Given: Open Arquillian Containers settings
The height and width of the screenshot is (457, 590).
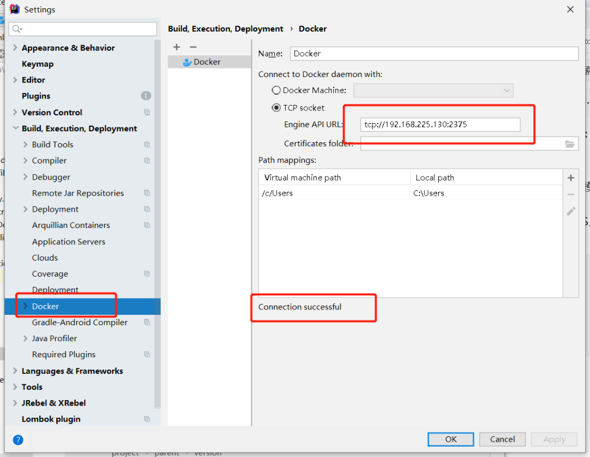Looking at the screenshot, I should tap(71, 225).
